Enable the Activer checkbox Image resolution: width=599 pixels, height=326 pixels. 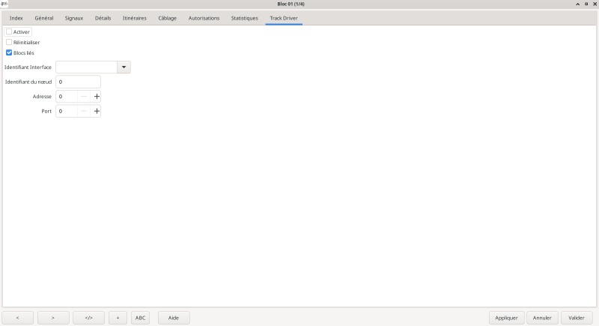point(9,32)
